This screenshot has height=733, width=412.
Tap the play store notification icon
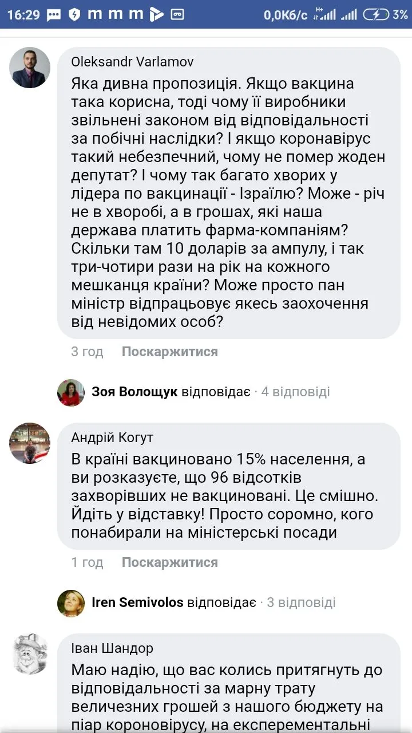[x=156, y=14]
